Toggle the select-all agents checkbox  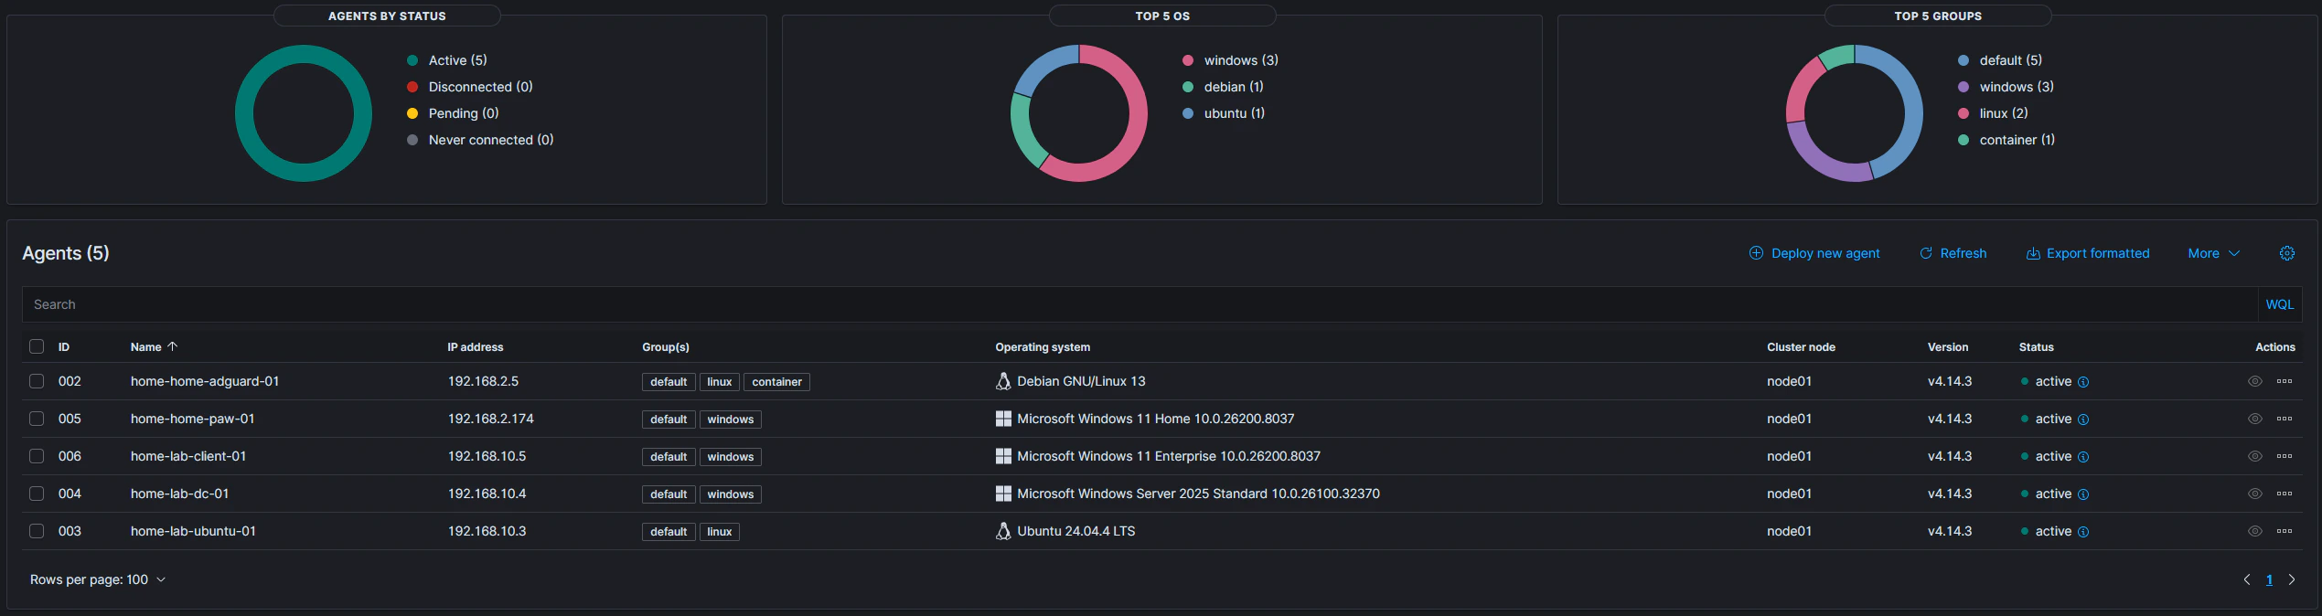[37, 346]
